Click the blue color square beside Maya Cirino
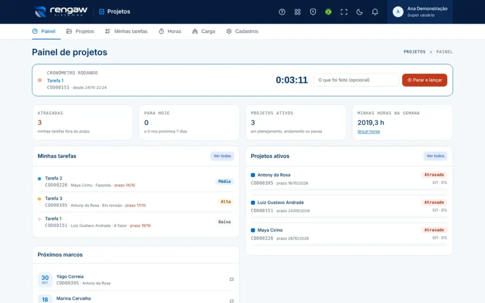The image size is (485, 303). pyautogui.click(x=253, y=231)
